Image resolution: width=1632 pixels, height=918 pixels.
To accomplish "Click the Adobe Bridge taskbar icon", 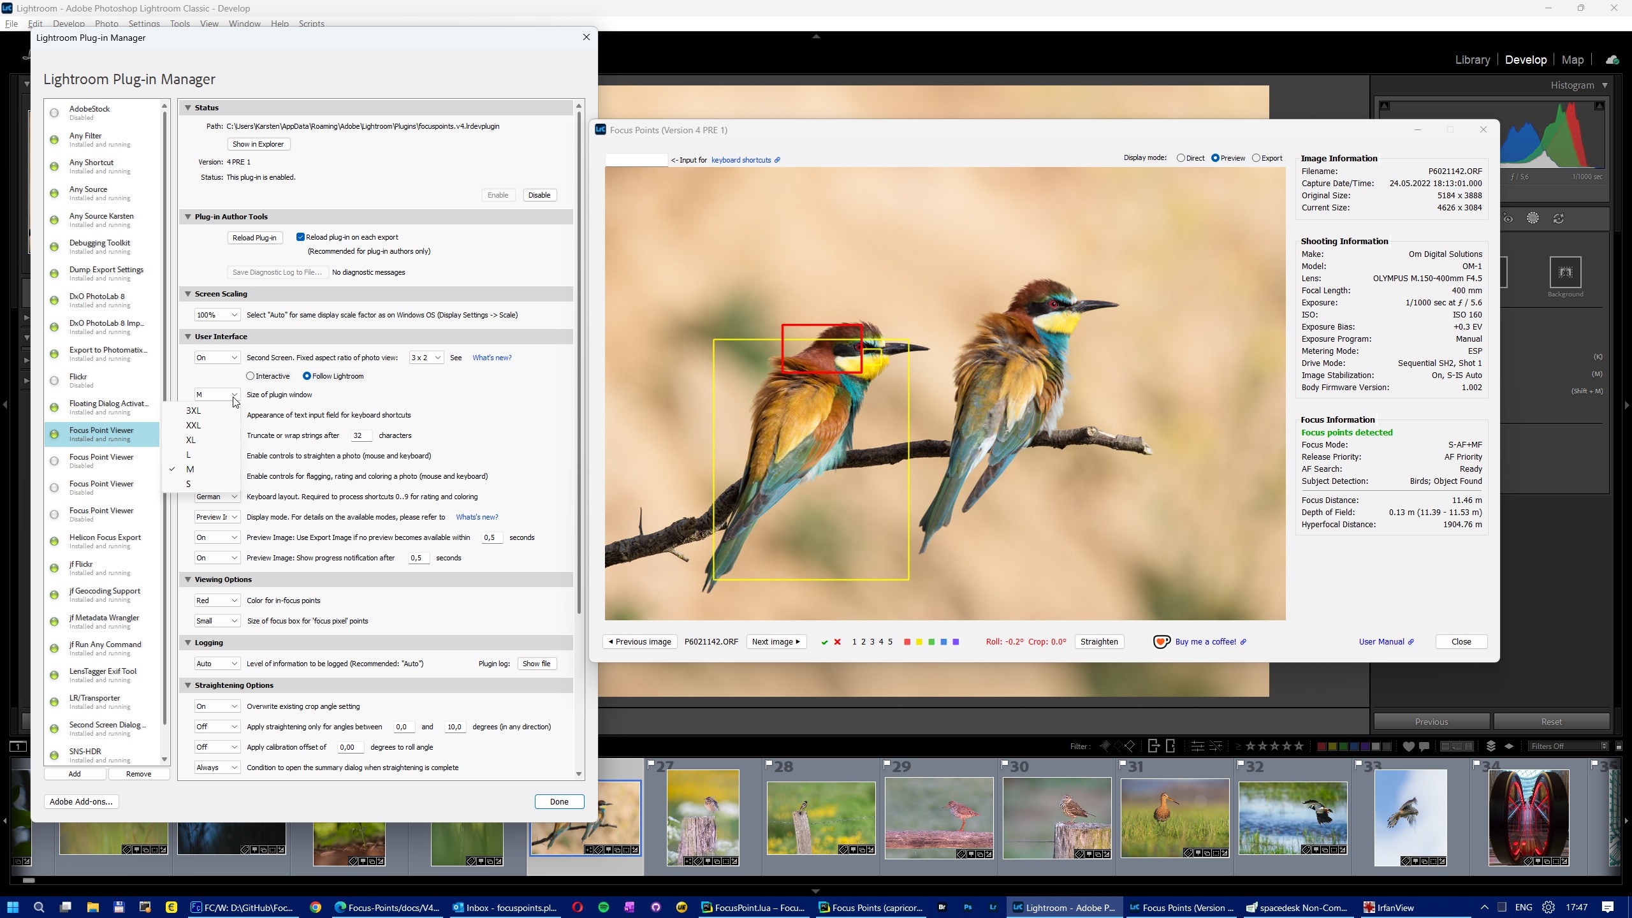I will pyautogui.click(x=942, y=907).
